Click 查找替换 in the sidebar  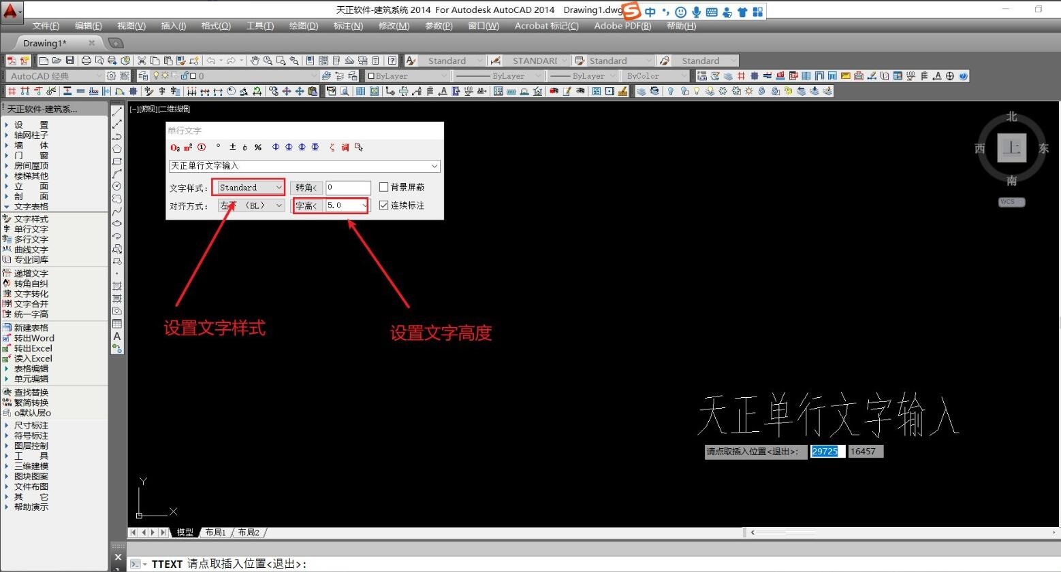tap(31, 392)
